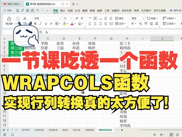Viewport: 182px width, 137px height.
Task: Apply thousands separator format
Action: point(146,24)
